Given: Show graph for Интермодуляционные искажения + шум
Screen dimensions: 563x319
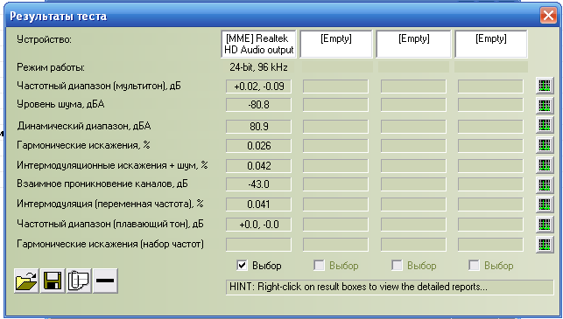Looking at the screenshot, I should click(545, 165).
